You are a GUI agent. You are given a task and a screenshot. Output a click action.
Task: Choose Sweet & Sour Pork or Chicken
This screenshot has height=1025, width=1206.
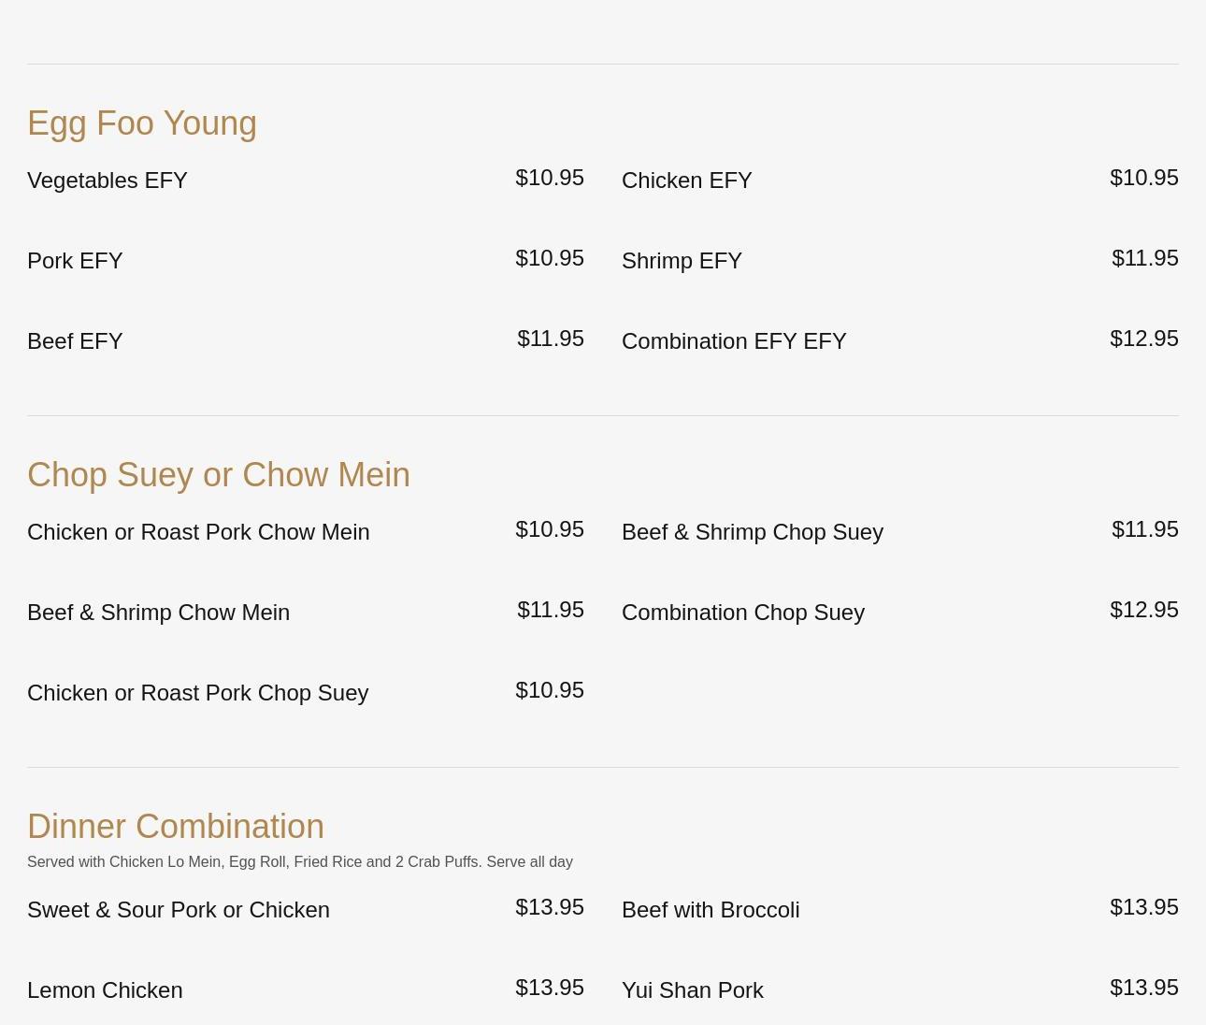(x=178, y=910)
